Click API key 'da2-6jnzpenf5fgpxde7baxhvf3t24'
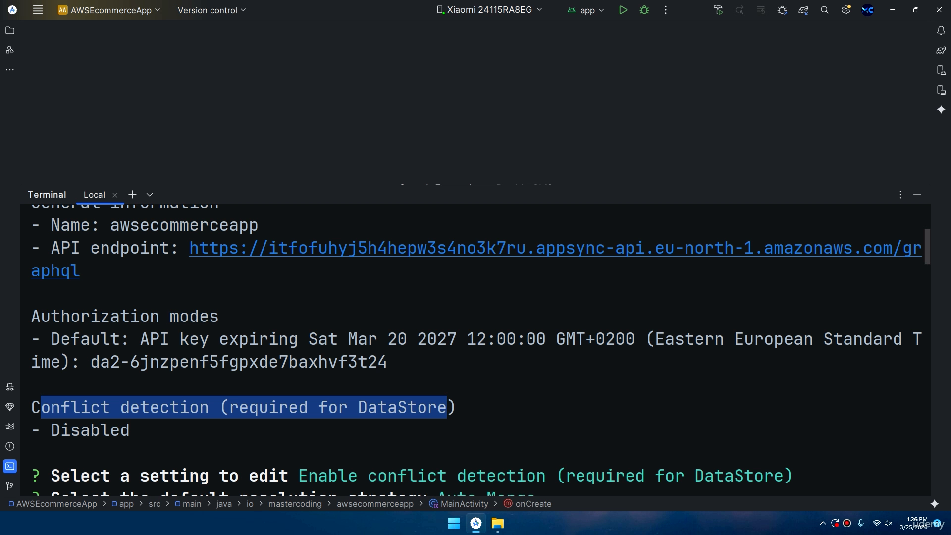 238,362
